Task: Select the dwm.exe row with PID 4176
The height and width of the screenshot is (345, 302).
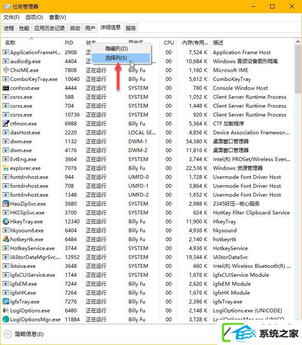Action: (x=147, y=150)
